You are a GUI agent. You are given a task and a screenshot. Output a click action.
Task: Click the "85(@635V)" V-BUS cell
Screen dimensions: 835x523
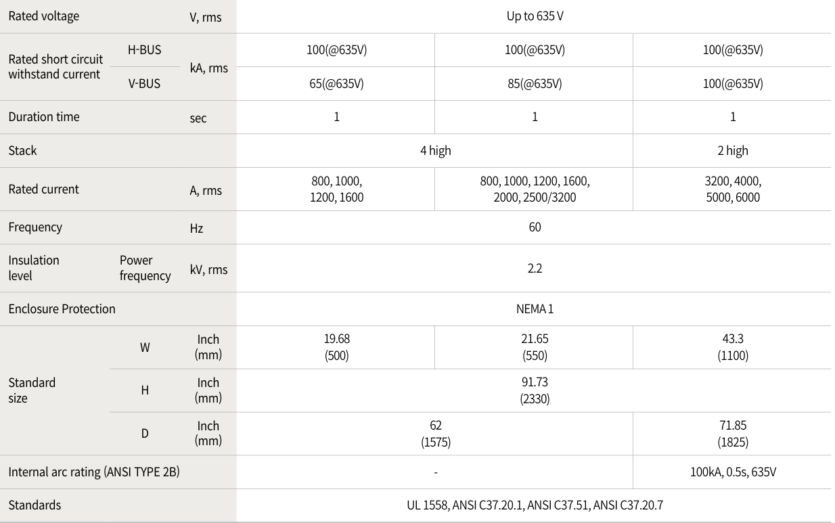(x=535, y=84)
